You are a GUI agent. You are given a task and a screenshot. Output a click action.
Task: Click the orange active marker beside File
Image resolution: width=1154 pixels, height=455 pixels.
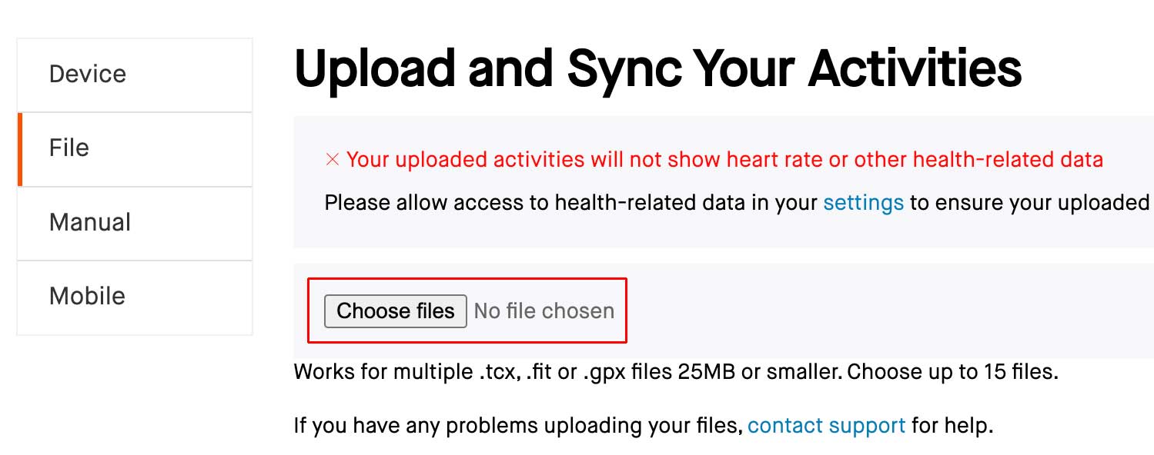(19, 149)
